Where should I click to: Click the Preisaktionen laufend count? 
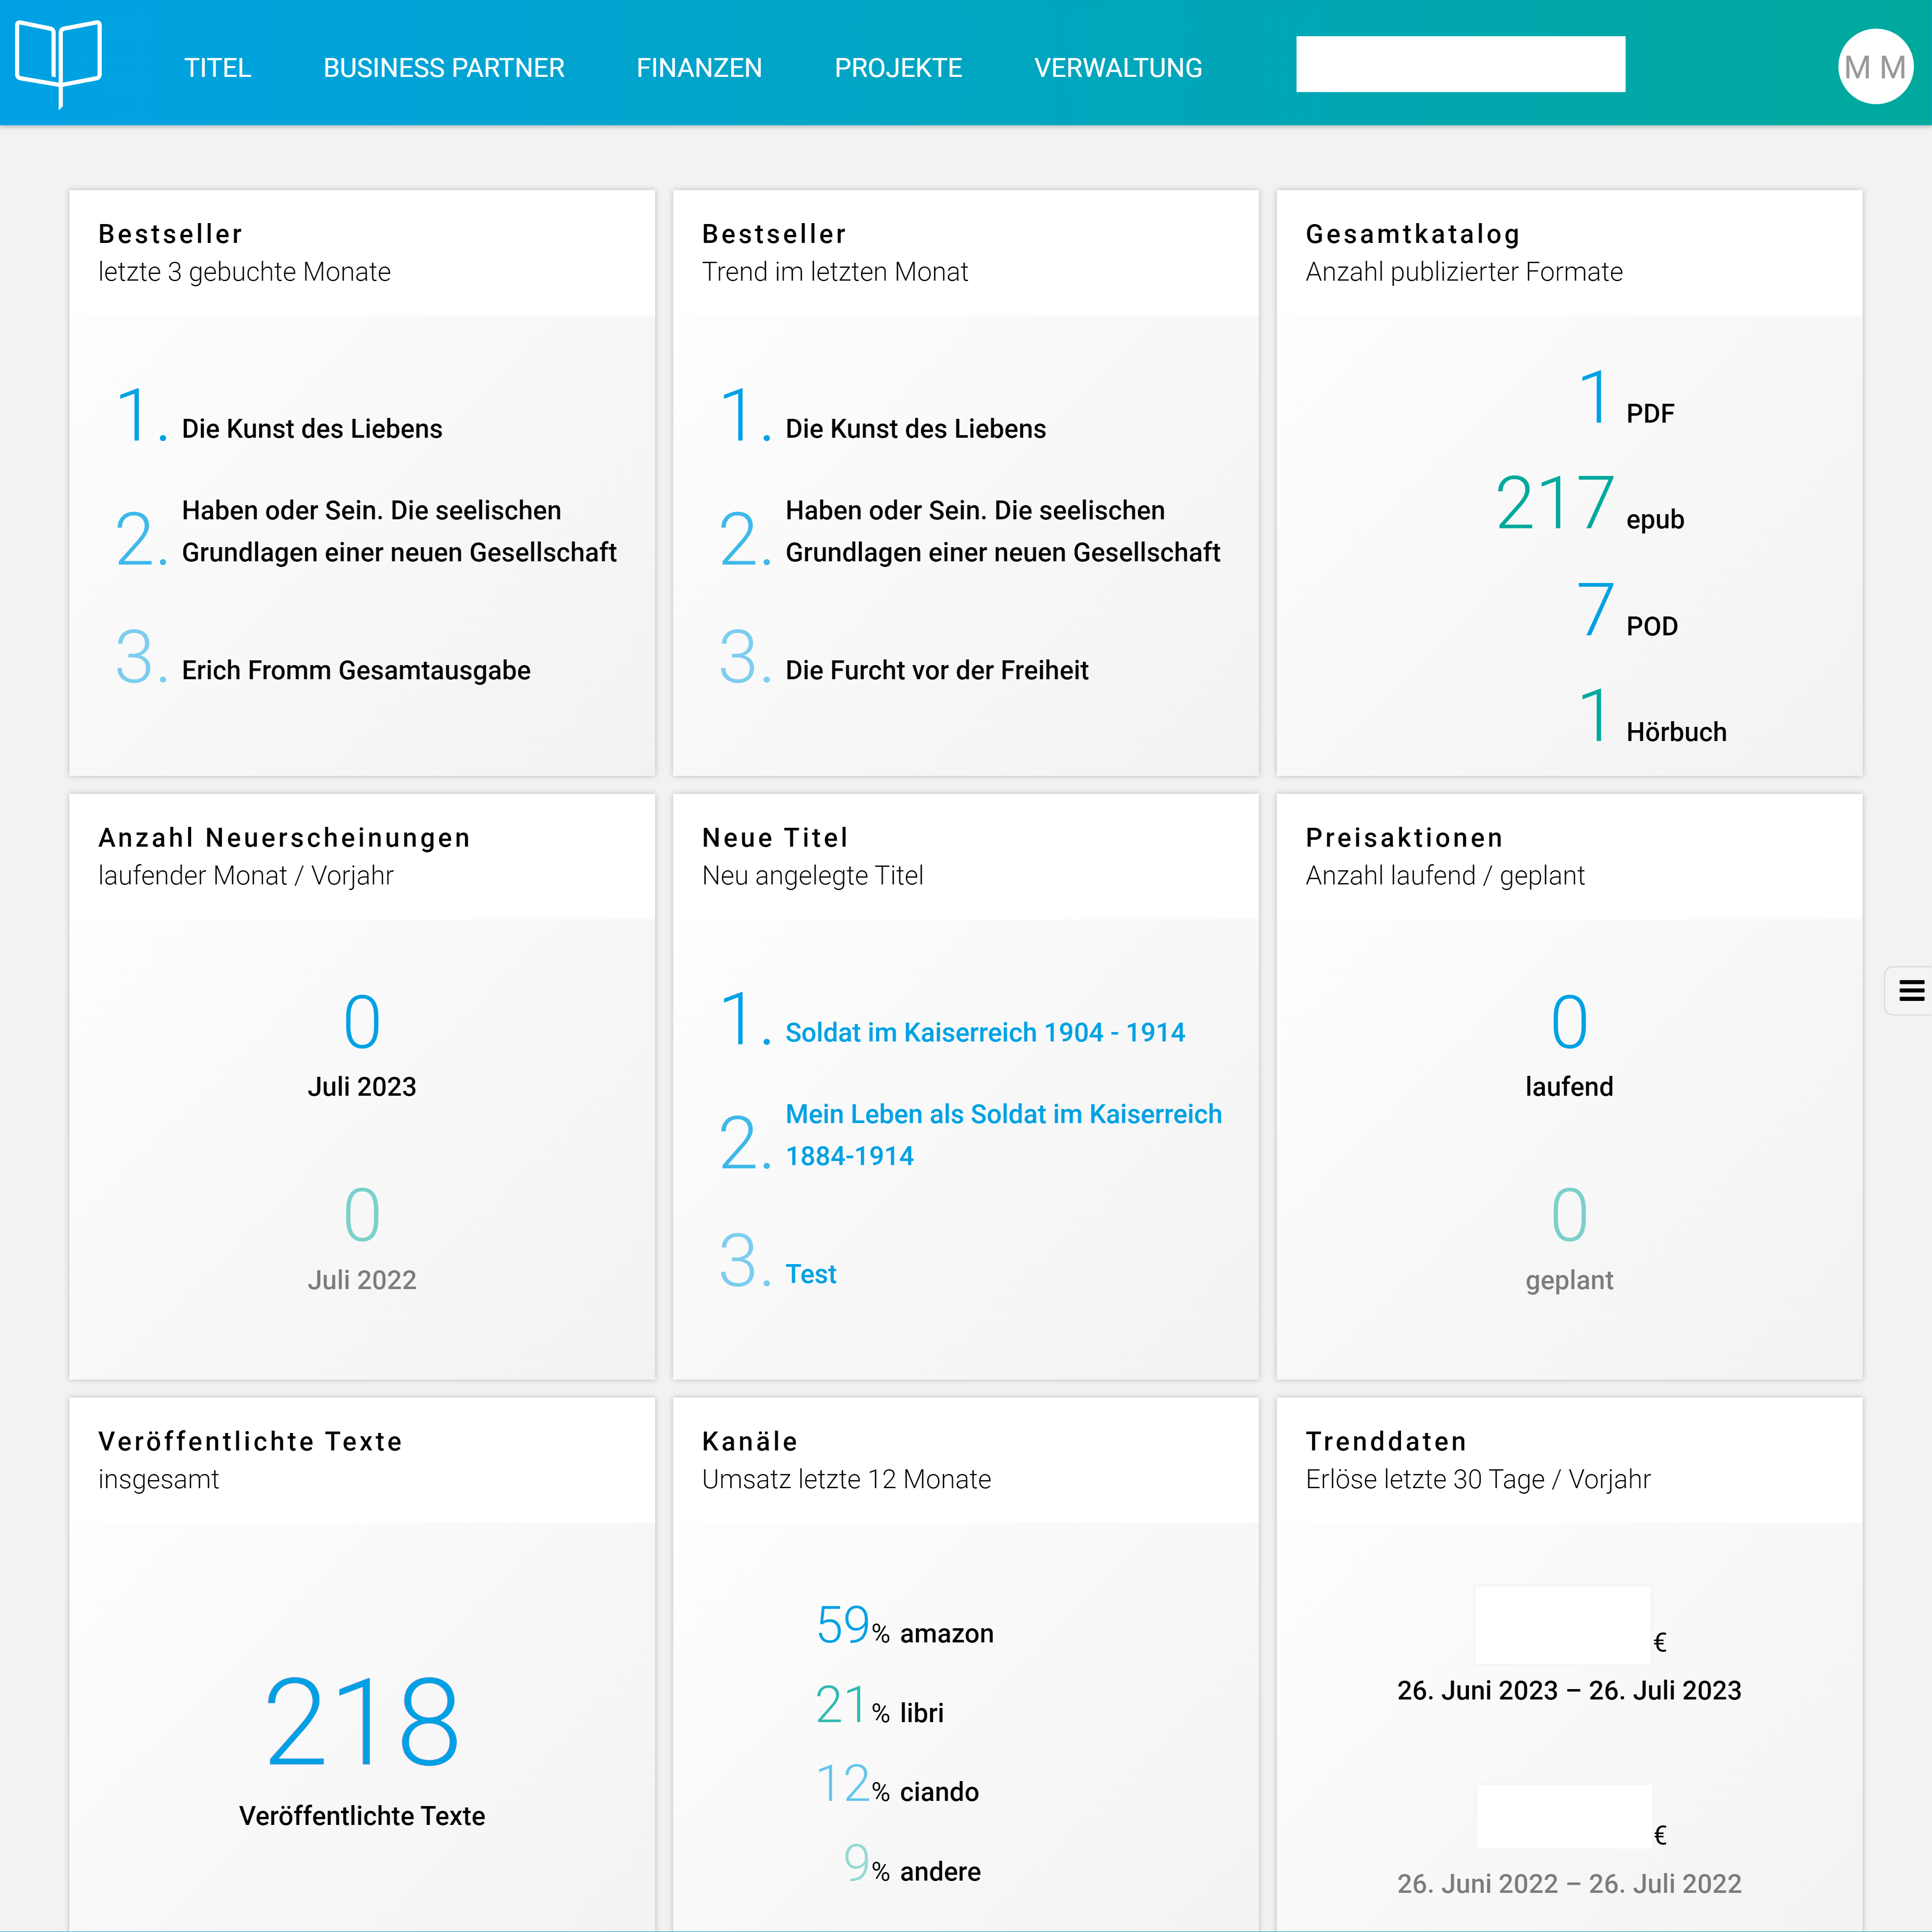click(x=1568, y=1023)
